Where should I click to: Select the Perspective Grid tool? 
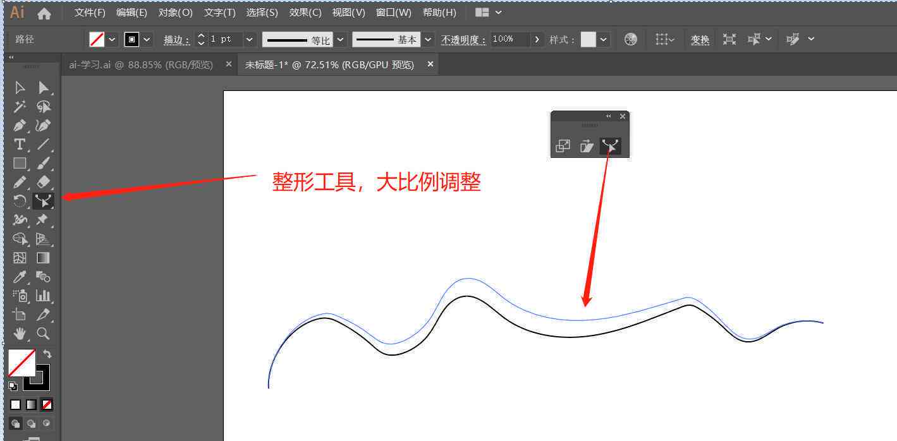tap(43, 239)
